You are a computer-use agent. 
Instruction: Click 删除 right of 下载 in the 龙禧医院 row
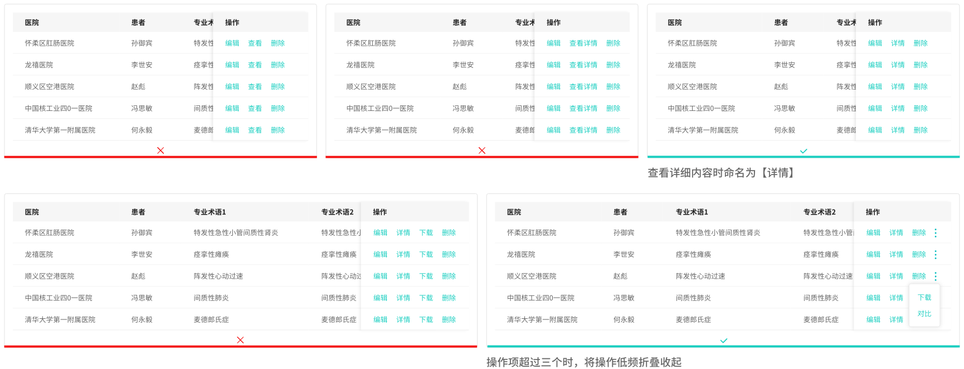pyautogui.click(x=449, y=254)
